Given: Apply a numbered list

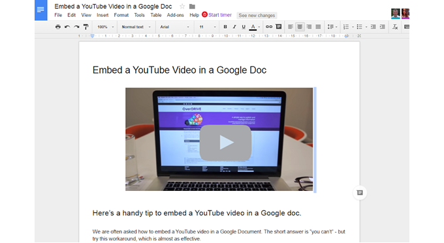Looking at the screenshot, I should 346,27.
